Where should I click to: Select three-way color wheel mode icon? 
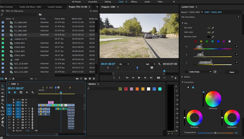tap(193, 87)
